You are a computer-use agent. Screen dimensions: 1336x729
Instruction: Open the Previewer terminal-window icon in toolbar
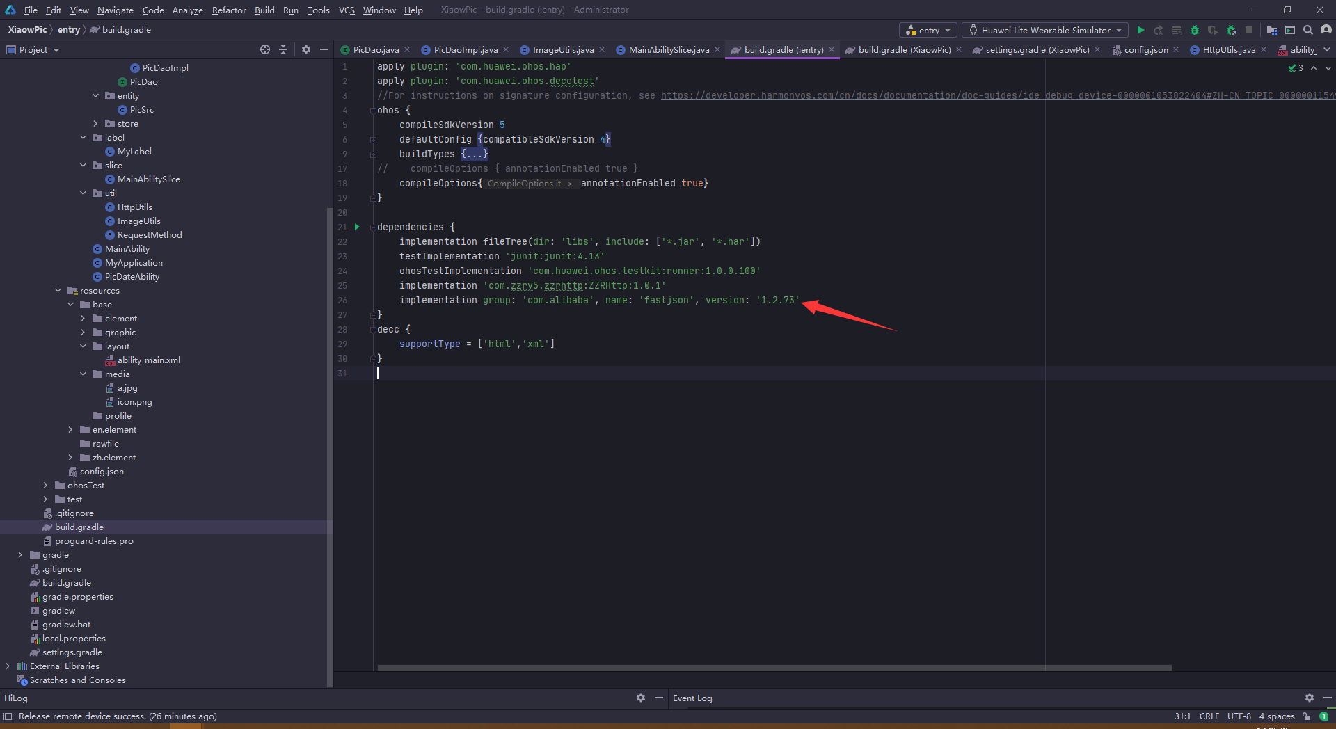pyautogui.click(x=1290, y=30)
